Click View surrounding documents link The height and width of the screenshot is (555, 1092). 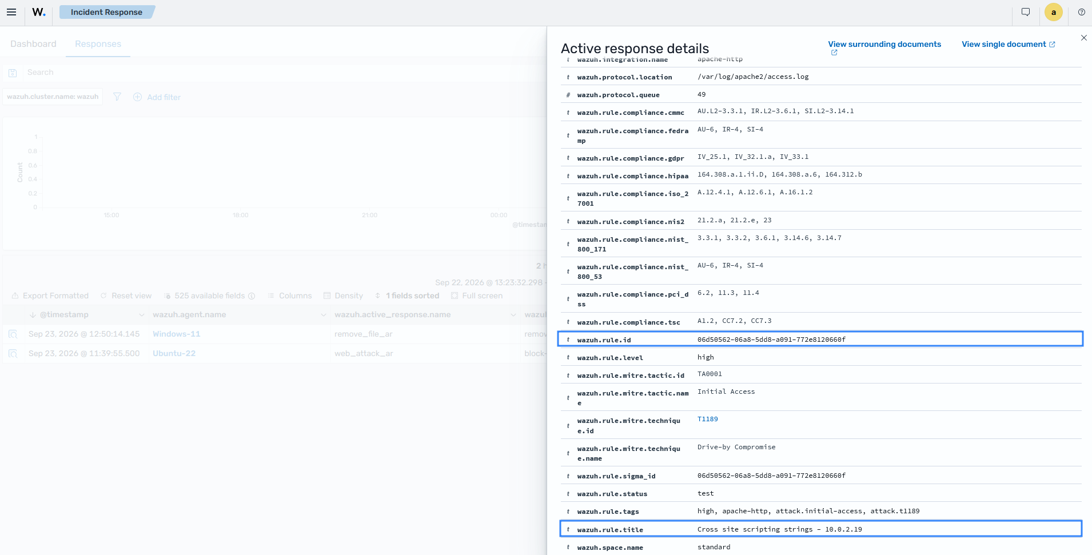[x=884, y=44]
